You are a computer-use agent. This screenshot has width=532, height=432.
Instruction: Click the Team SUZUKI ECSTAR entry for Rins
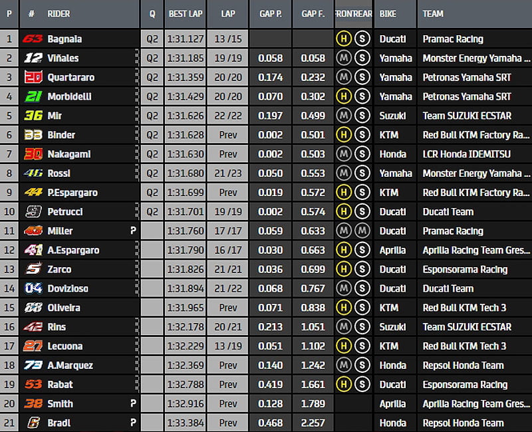[467, 327]
